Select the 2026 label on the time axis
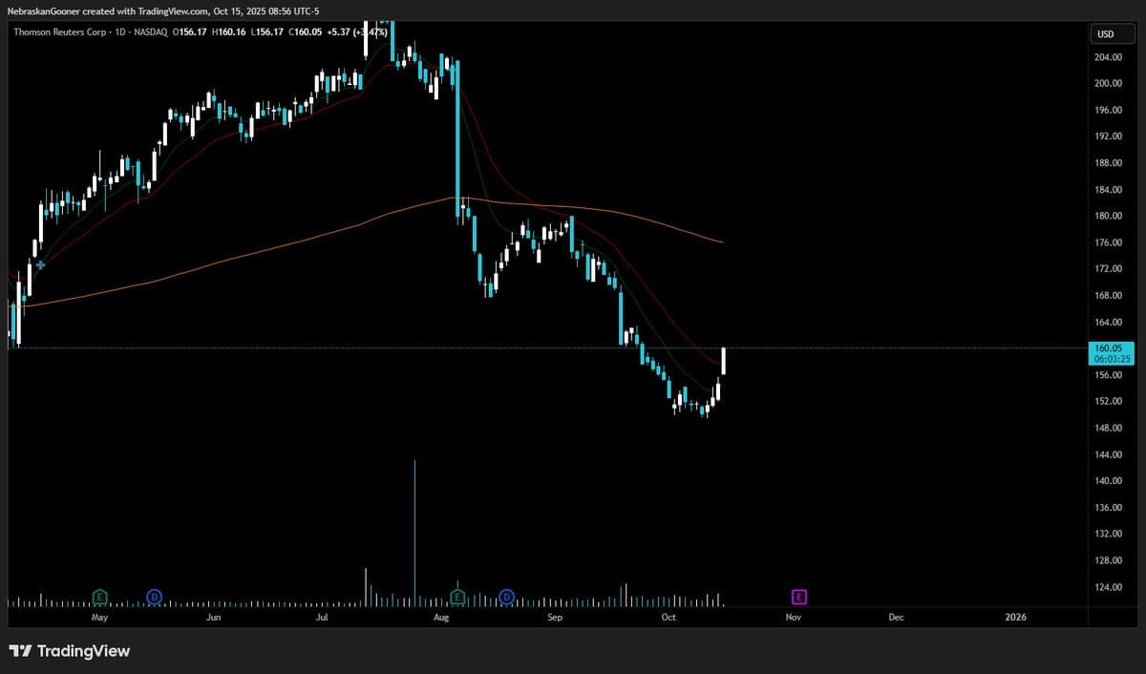 point(1015,618)
